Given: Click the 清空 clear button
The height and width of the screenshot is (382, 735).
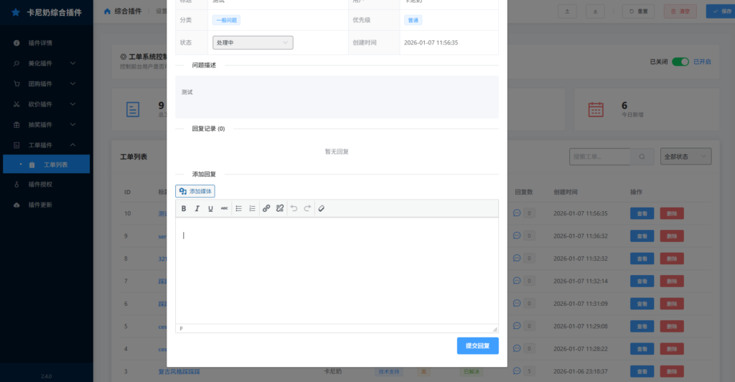Looking at the screenshot, I should [680, 11].
